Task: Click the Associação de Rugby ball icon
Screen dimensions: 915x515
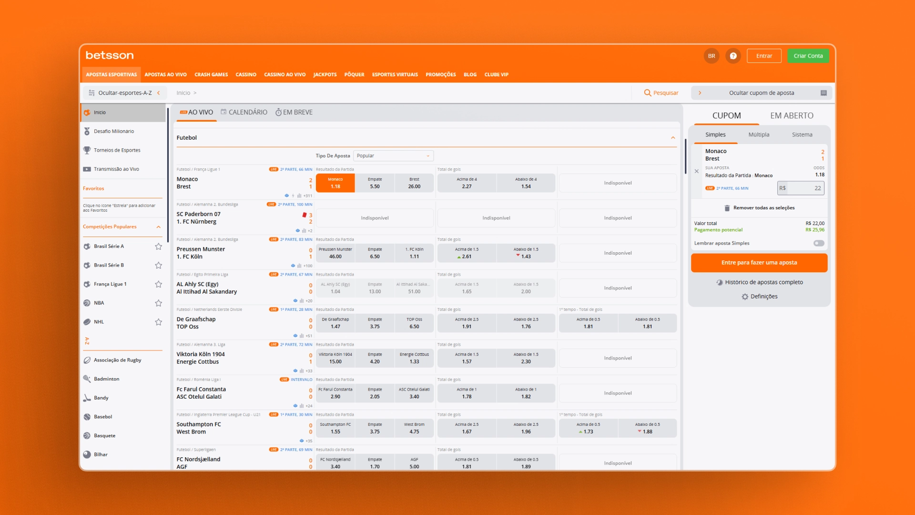Action: click(87, 360)
